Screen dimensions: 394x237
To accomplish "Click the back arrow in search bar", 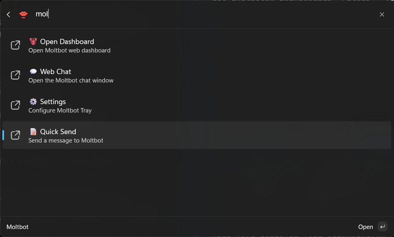I will click(x=8, y=14).
